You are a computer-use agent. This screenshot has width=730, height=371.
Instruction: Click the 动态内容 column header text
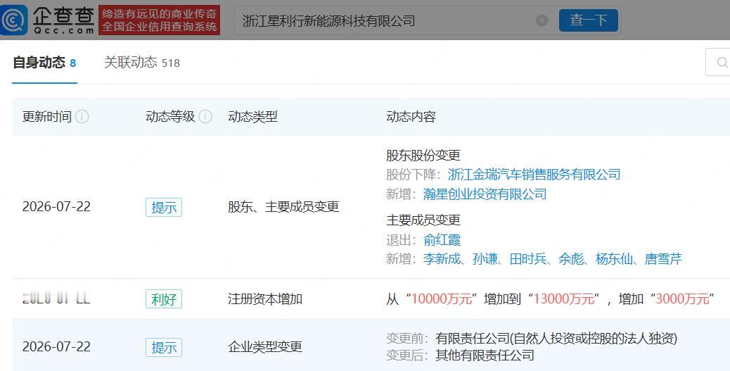click(x=411, y=117)
